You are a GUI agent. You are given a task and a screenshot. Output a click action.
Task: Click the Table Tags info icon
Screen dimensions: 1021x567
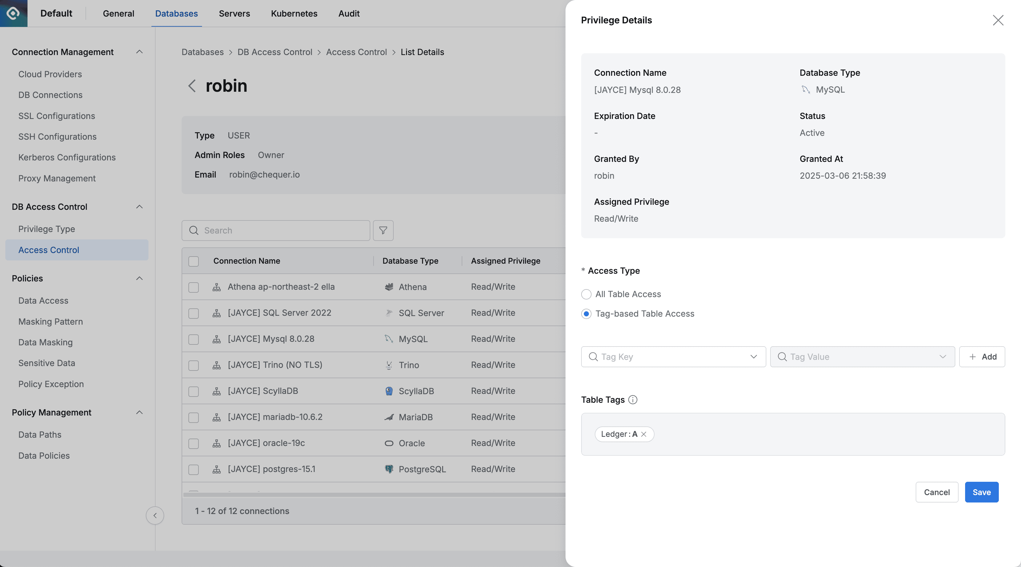(633, 400)
